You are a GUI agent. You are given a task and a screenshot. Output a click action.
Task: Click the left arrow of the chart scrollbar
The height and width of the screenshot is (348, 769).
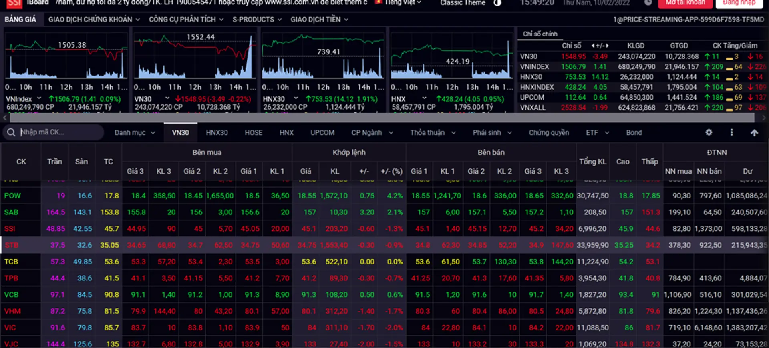[5, 118]
